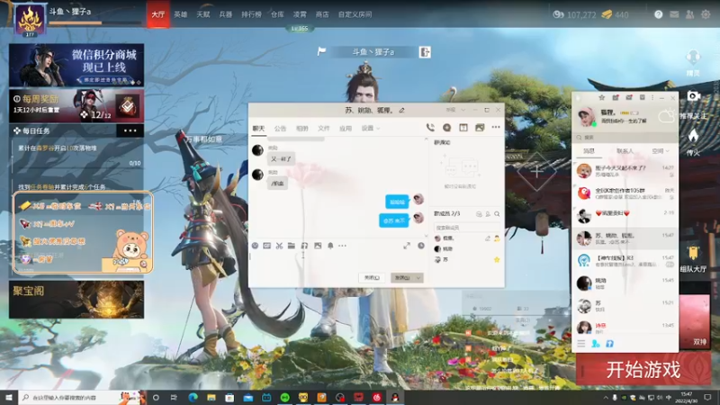This screenshot has width=720, height=405.
Task: Start a voice call in the group chat
Action: pos(430,127)
